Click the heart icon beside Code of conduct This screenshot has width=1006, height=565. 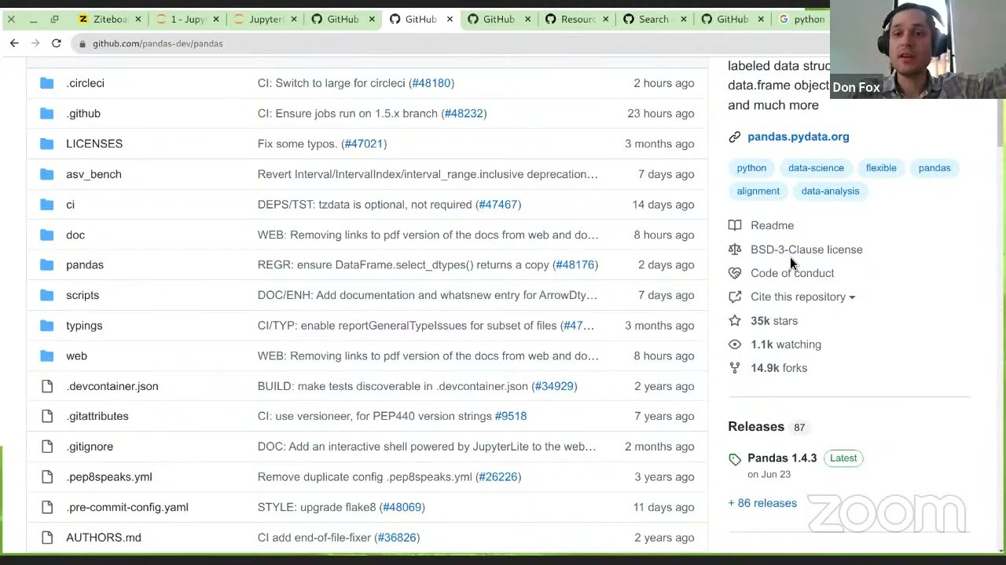(735, 273)
